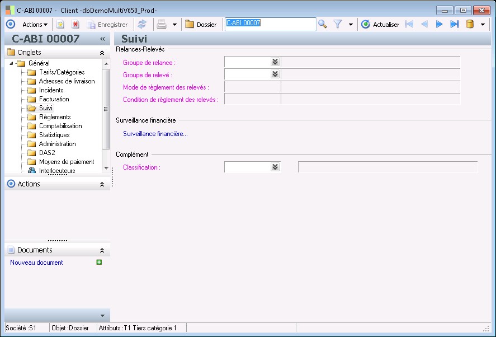Screen dimensions: 496x337
Task: Click the magnifying glass search icon
Action: pos(323,25)
